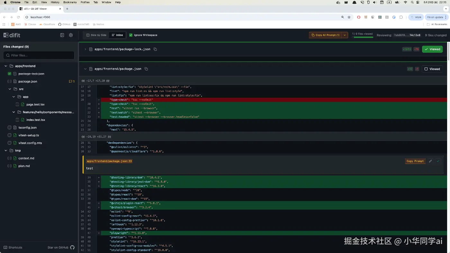
Task: Open the zoom magnifier in address bar
Action: [342, 17]
